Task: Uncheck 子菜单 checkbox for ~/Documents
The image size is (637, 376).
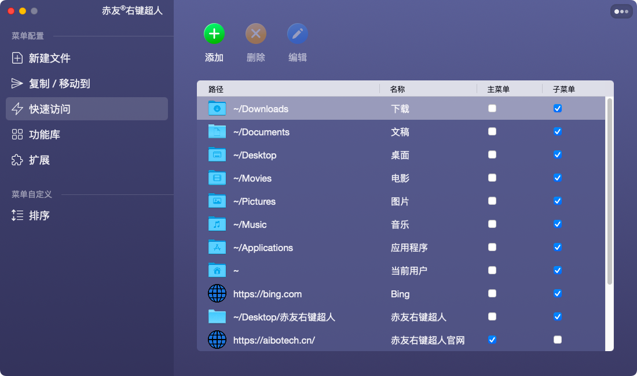Action: point(557,131)
